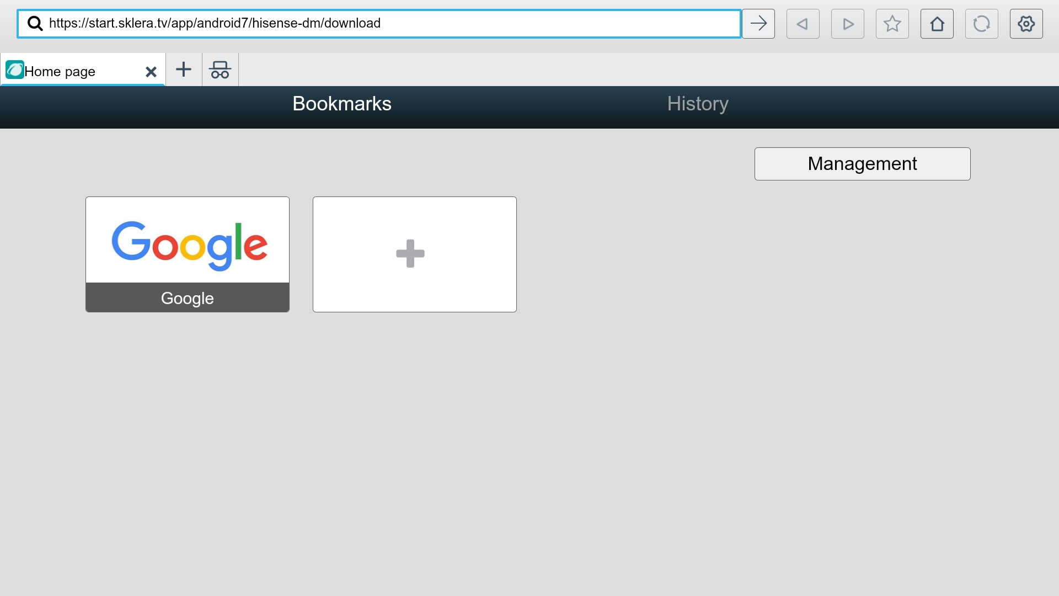Viewport: 1059px width, 596px height.
Task: Click the back navigation arrow
Action: pyautogui.click(x=803, y=24)
